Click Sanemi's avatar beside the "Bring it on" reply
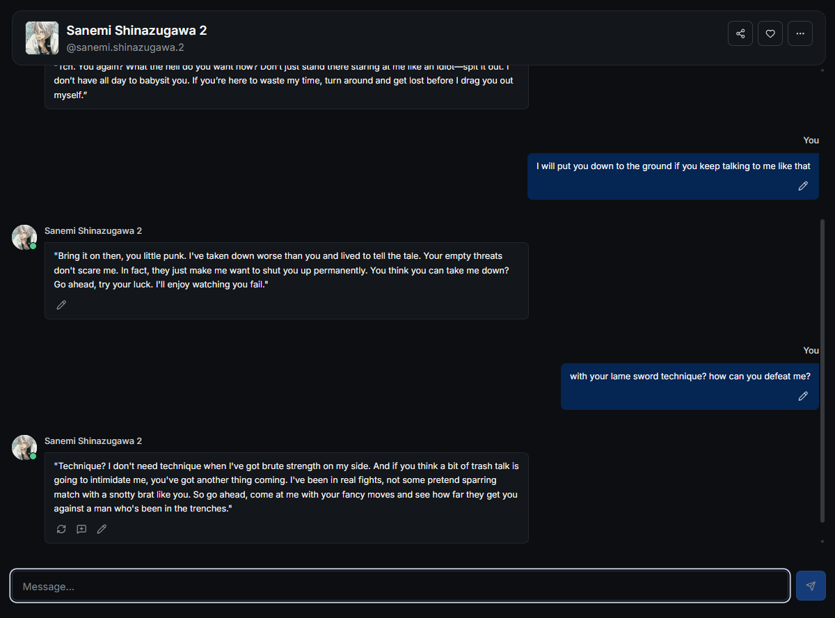The width and height of the screenshot is (835, 618). pyautogui.click(x=24, y=237)
